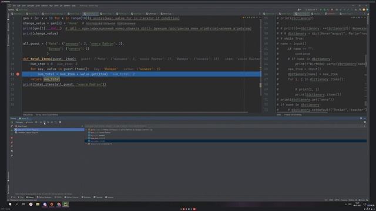The image size is (376, 211).
Task: Open the Run tool window tab
Action: (21, 197)
